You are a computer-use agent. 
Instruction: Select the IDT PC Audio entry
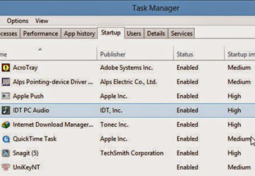[31, 110]
